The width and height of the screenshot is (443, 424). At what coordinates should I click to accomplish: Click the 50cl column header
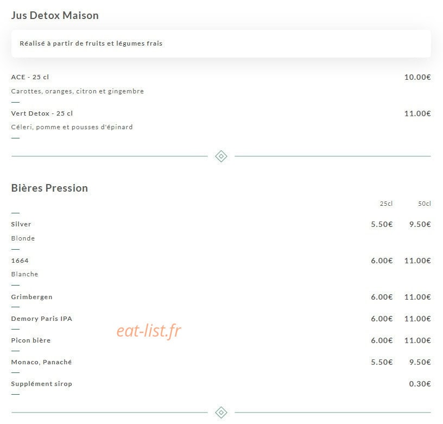click(x=425, y=204)
